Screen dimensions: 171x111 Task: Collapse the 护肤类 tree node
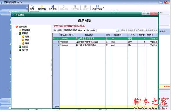(x=17, y=33)
